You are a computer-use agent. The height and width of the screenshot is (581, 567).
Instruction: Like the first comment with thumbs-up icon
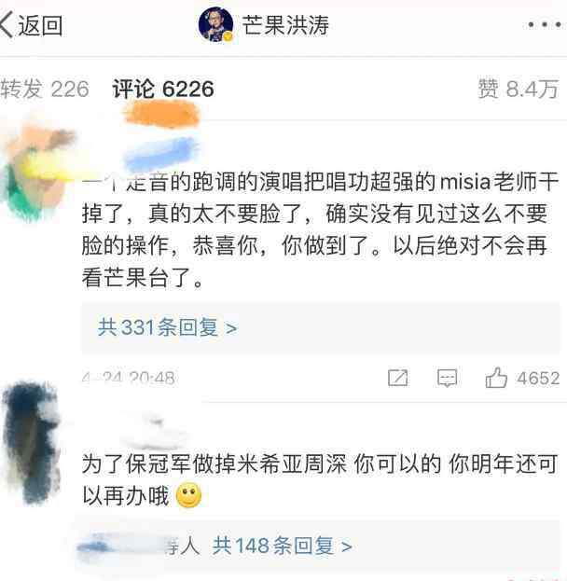(x=496, y=378)
